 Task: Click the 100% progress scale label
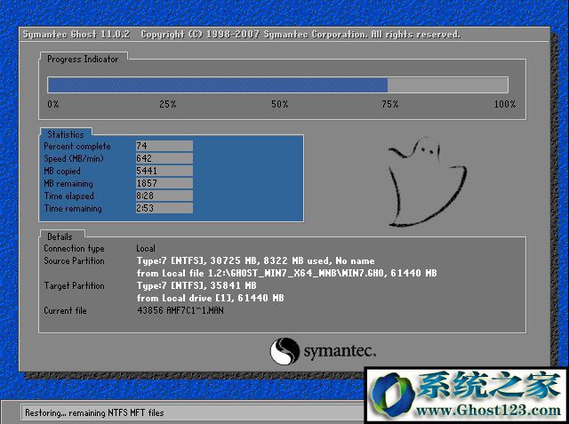(x=505, y=105)
